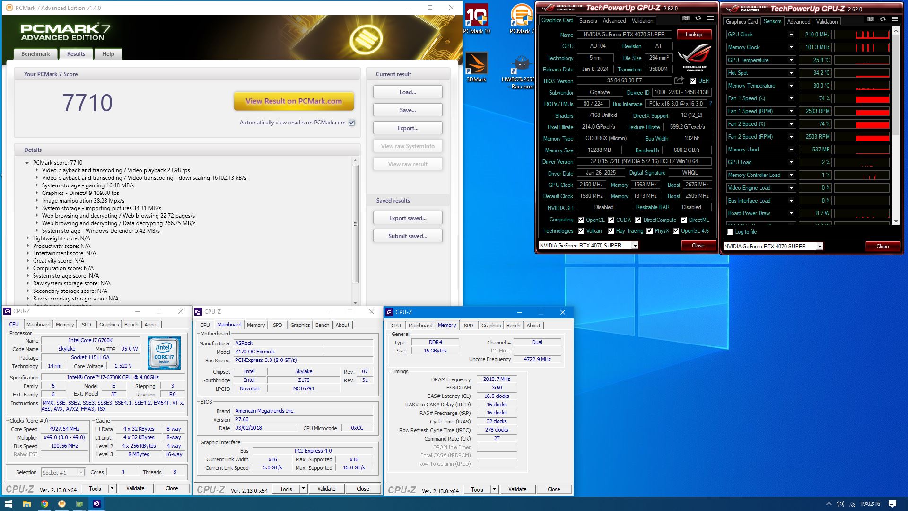Toggle the DirectCompute checkbox
The image size is (908, 511).
tap(638, 220)
